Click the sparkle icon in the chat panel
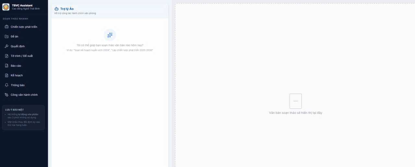This screenshot has width=415, height=167. coord(110,35)
